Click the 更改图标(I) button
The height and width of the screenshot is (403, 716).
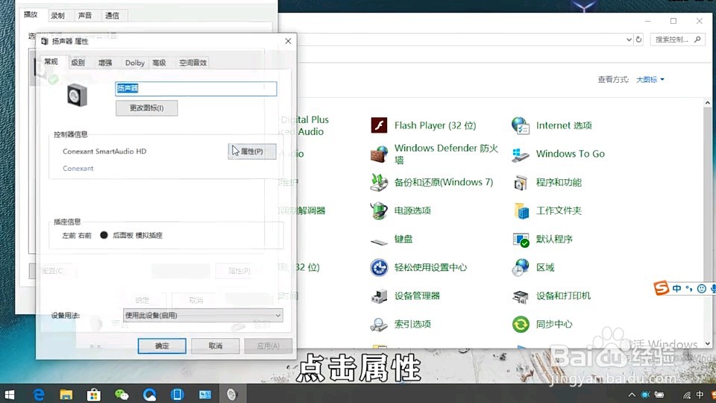click(x=147, y=107)
